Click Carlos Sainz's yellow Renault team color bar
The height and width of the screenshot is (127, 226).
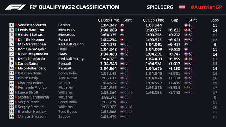pyautogui.click(x=16, y=63)
